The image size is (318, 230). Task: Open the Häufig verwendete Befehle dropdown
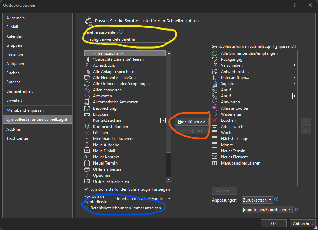128,39
